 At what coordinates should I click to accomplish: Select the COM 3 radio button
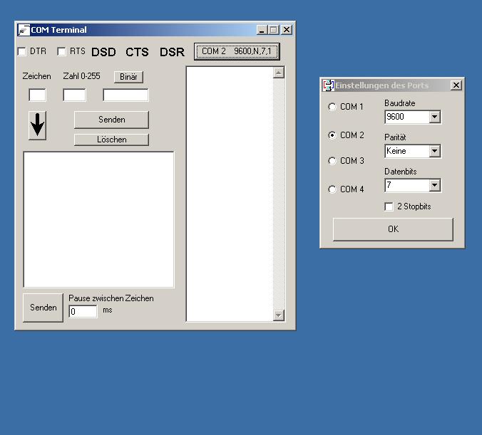[x=332, y=161]
